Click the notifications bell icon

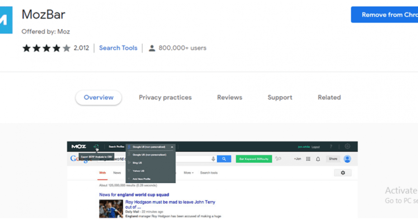click(x=318, y=159)
